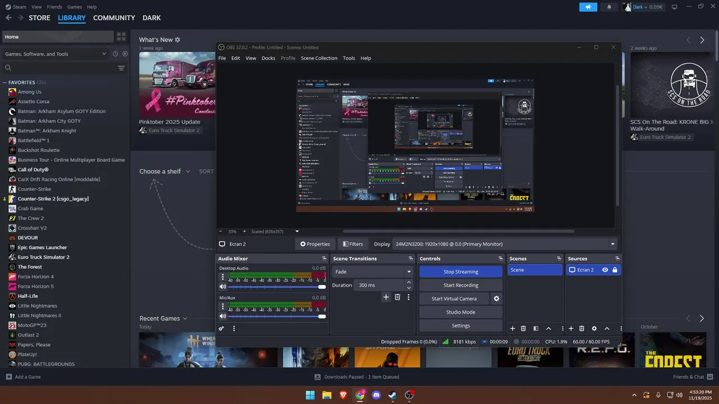The image size is (719, 404).
Task: Open Steam library advanced filter icon
Action: [121, 68]
